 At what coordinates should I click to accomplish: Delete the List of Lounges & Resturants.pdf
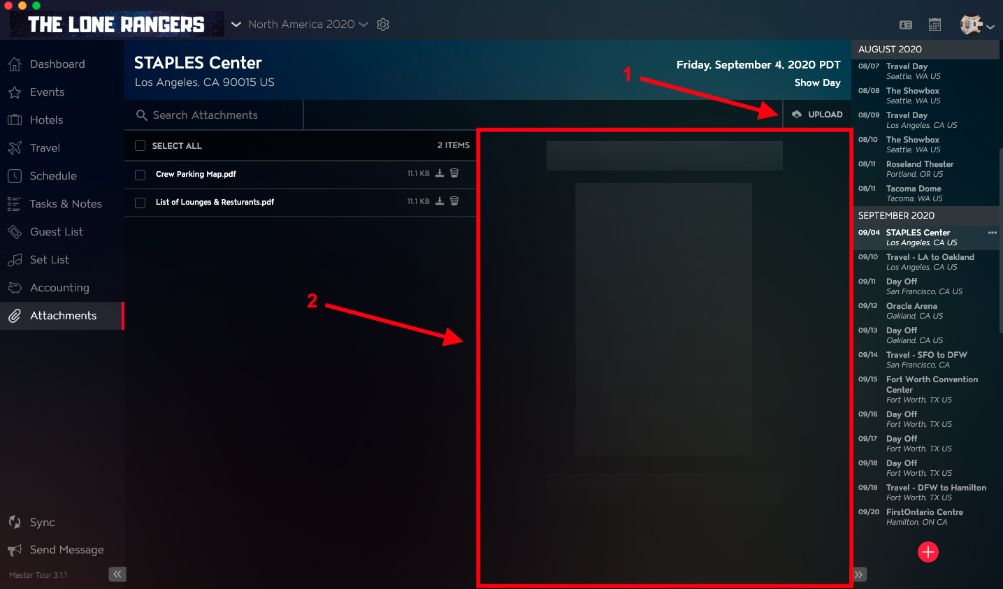pos(454,201)
